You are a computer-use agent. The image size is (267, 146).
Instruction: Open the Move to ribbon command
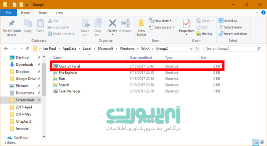[x=85, y=28]
